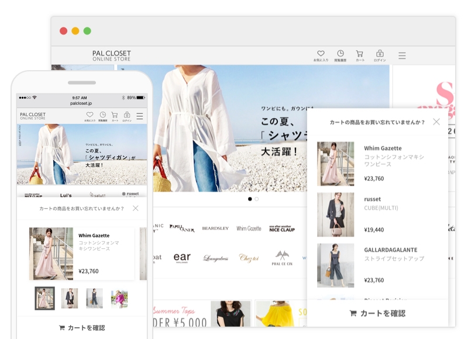Viewport: 468px width, 339px height.
Task: Open browsing history via the clock icon
Action: point(340,54)
